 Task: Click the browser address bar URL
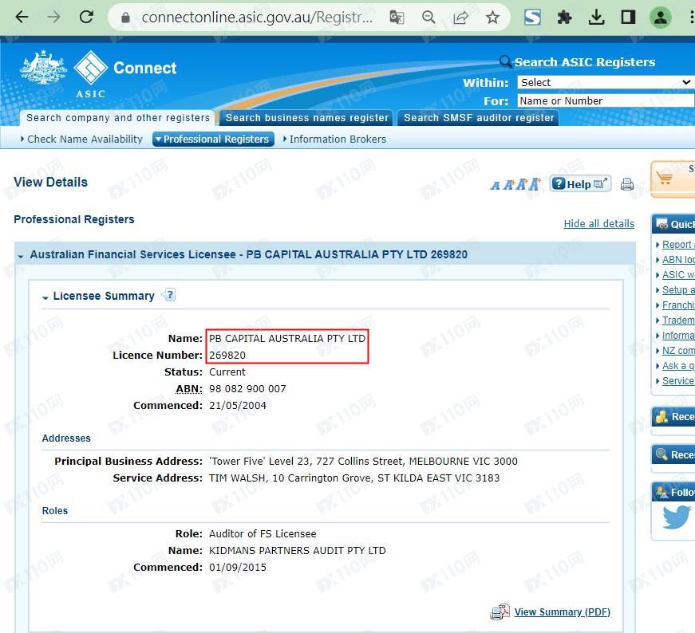pyautogui.click(x=257, y=18)
